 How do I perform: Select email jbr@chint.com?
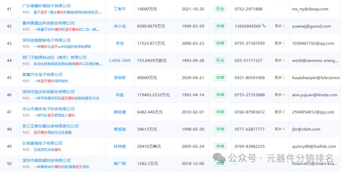[x=306, y=129]
